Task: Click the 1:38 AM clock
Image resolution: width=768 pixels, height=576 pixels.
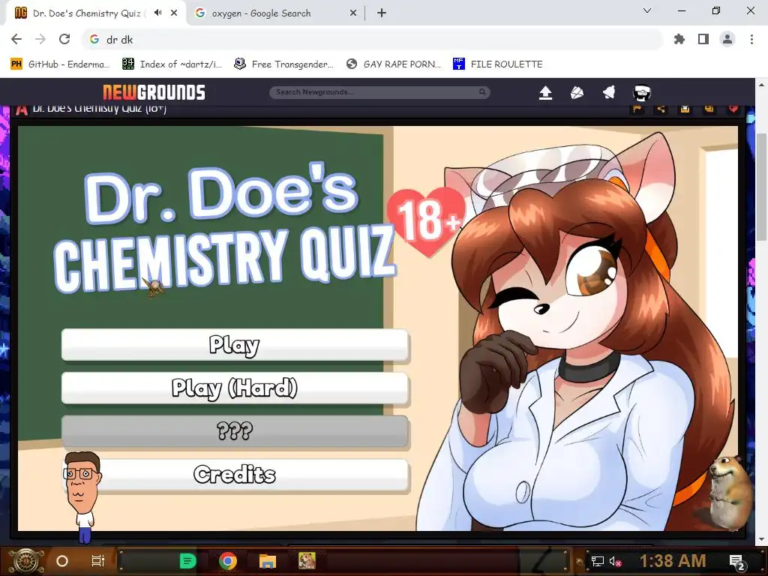Action: (673, 561)
